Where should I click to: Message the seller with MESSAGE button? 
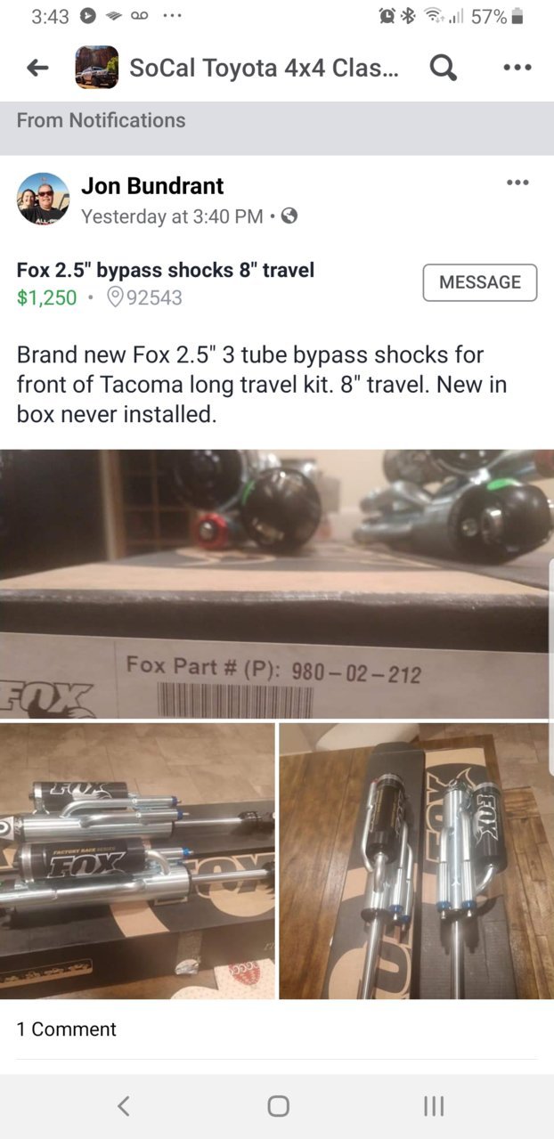[x=480, y=282]
